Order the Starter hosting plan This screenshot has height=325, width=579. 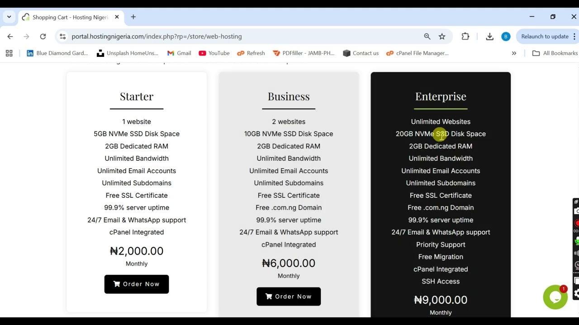point(137,284)
